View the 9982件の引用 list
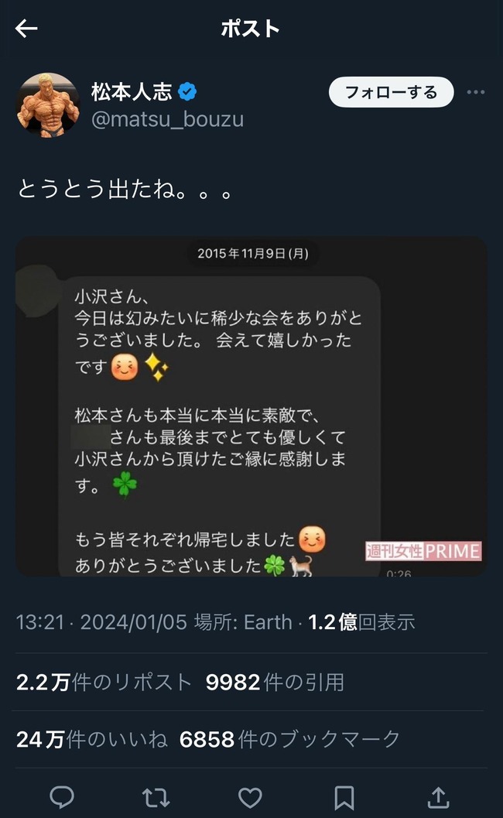Screen dimensions: 503x818 coord(275,682)
